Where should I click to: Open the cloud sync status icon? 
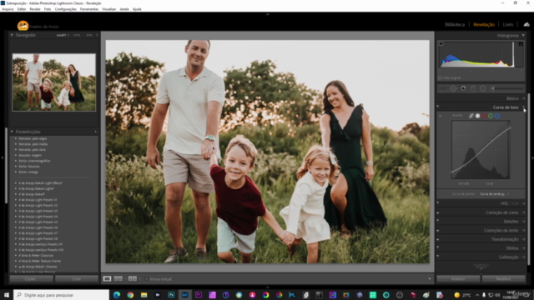(x=526, y=24)
